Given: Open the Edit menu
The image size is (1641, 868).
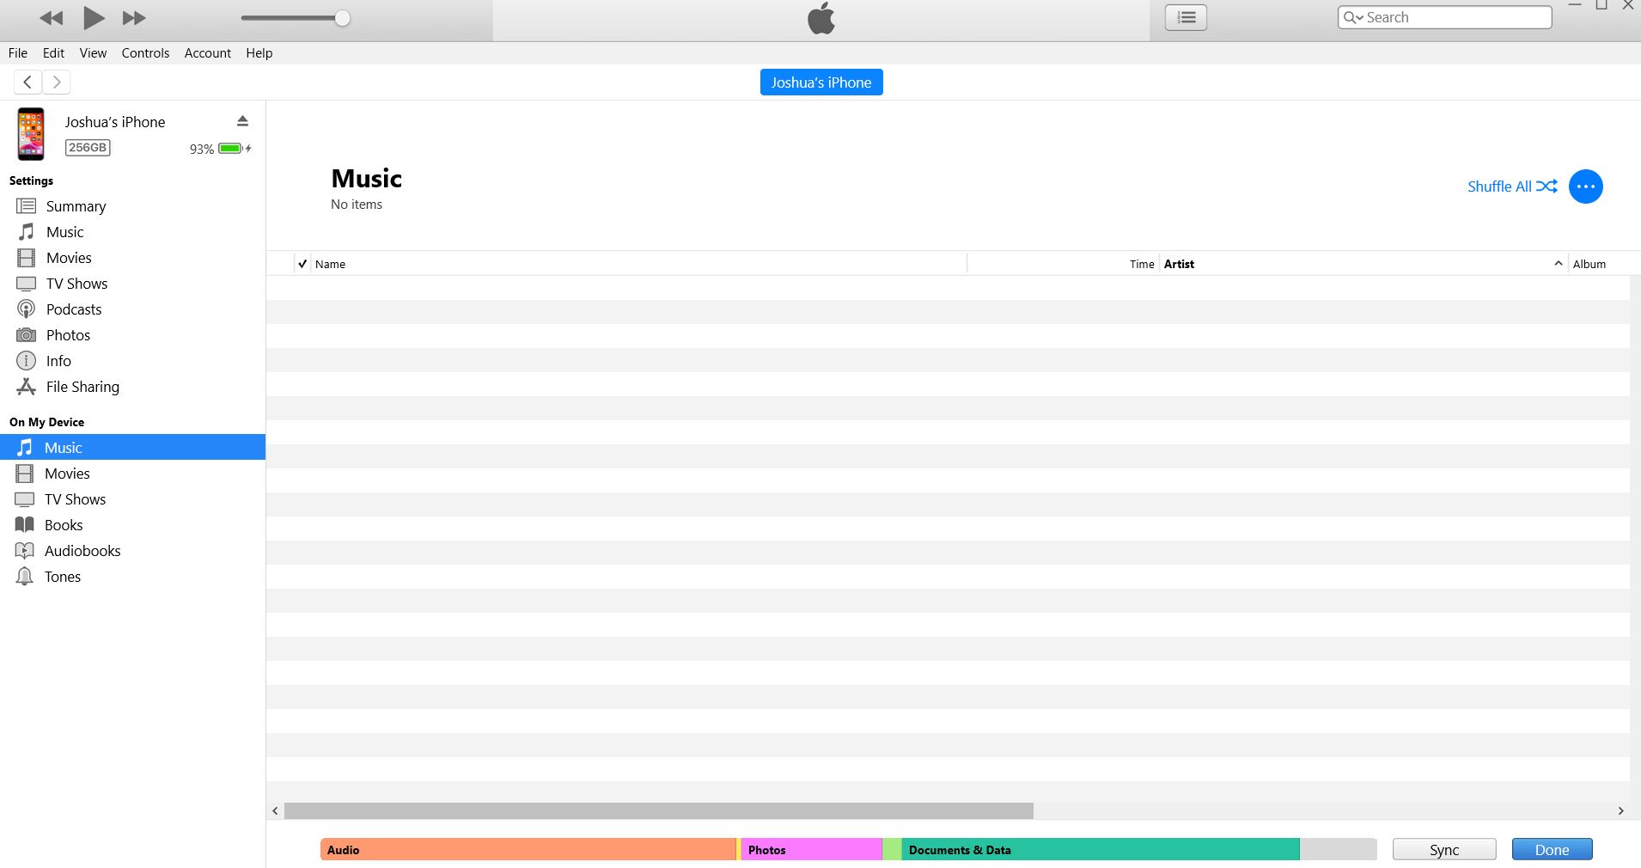Looking at the screenshot, I should click(53, 53).
